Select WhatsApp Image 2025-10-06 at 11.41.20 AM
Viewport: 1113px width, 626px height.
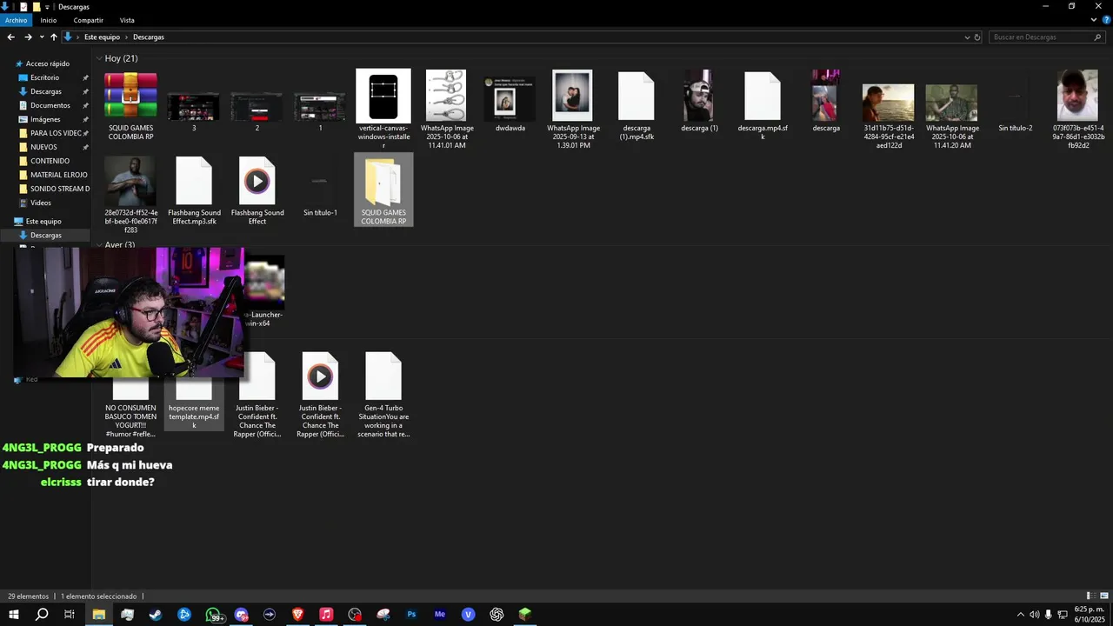tap(951, 116)
